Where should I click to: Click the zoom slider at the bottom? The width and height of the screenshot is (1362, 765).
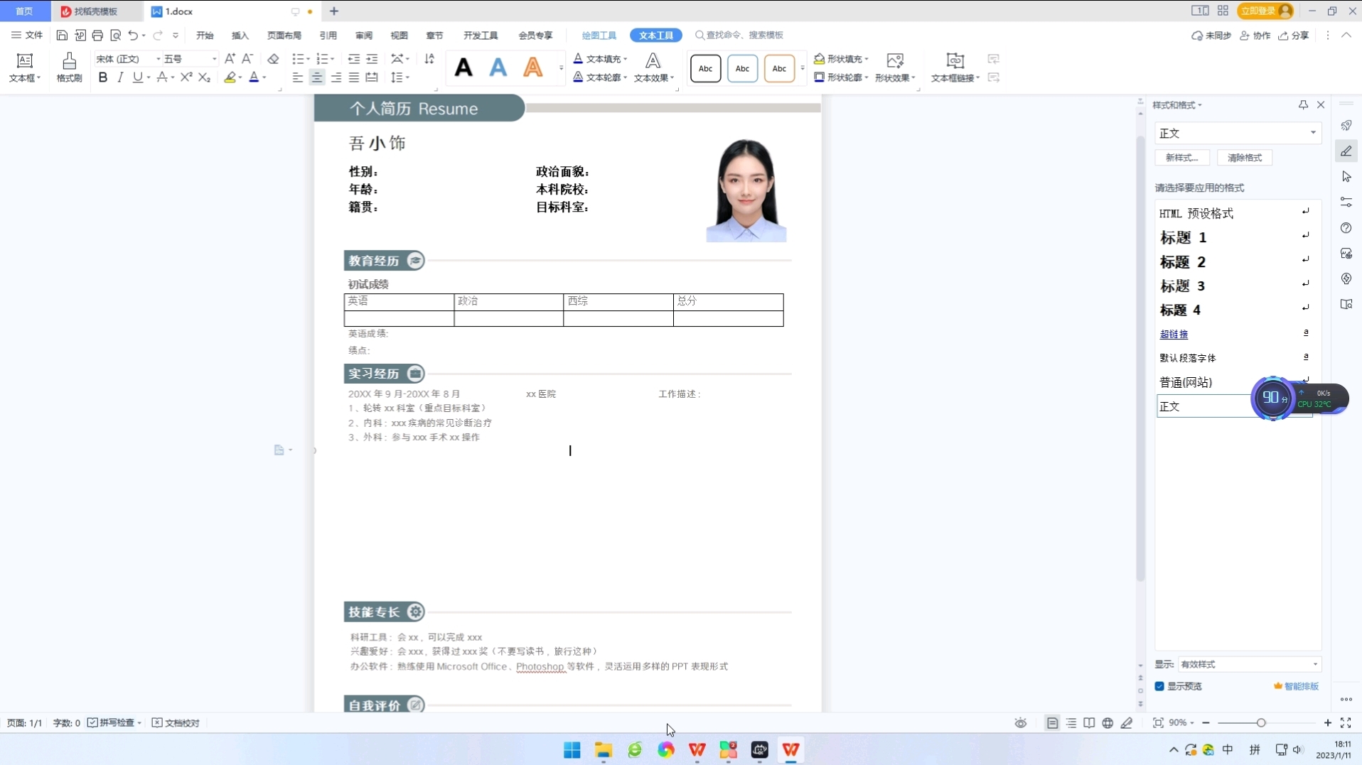(1263, 722)
